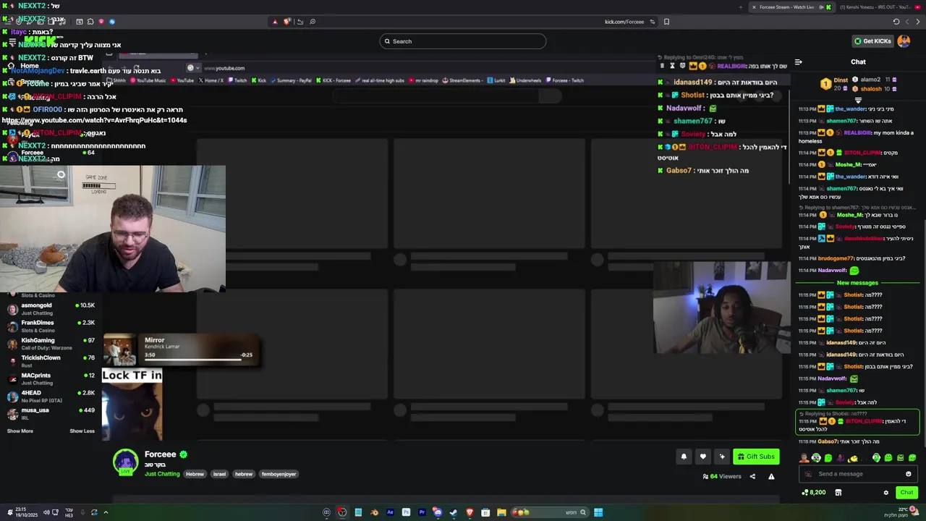
Task: Toggle the heart follow button
Action: point(702,457)
